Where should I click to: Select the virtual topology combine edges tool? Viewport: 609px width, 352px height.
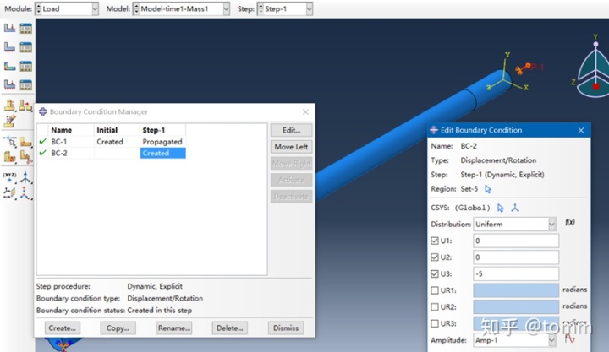(x=26, y=105)
